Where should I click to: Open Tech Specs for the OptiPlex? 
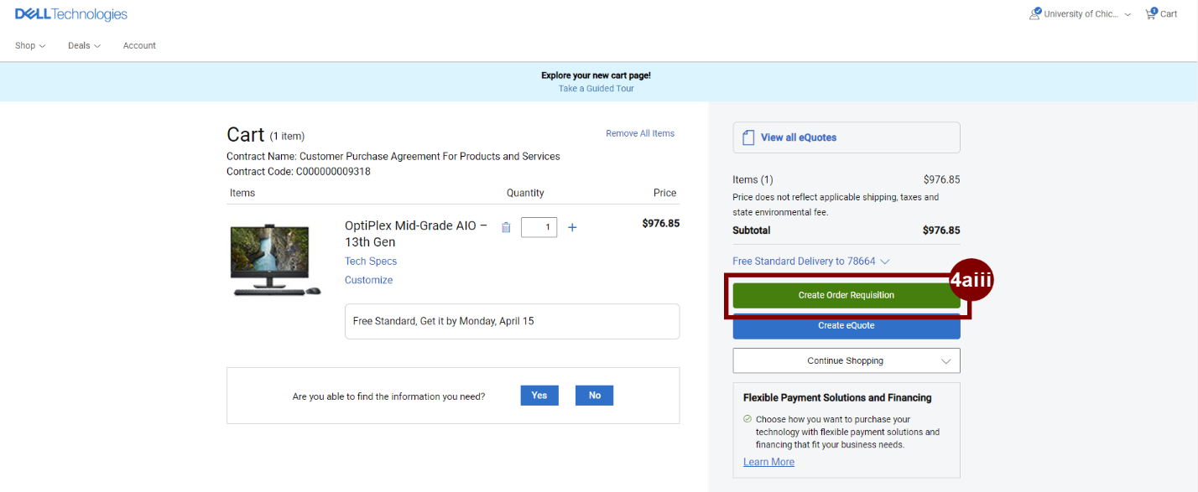(x=371, y=262)
